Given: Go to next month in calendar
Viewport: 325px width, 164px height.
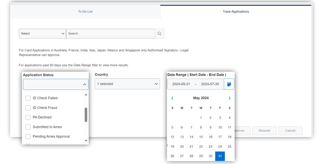Looking at the screenshot, I should (229, 98).
